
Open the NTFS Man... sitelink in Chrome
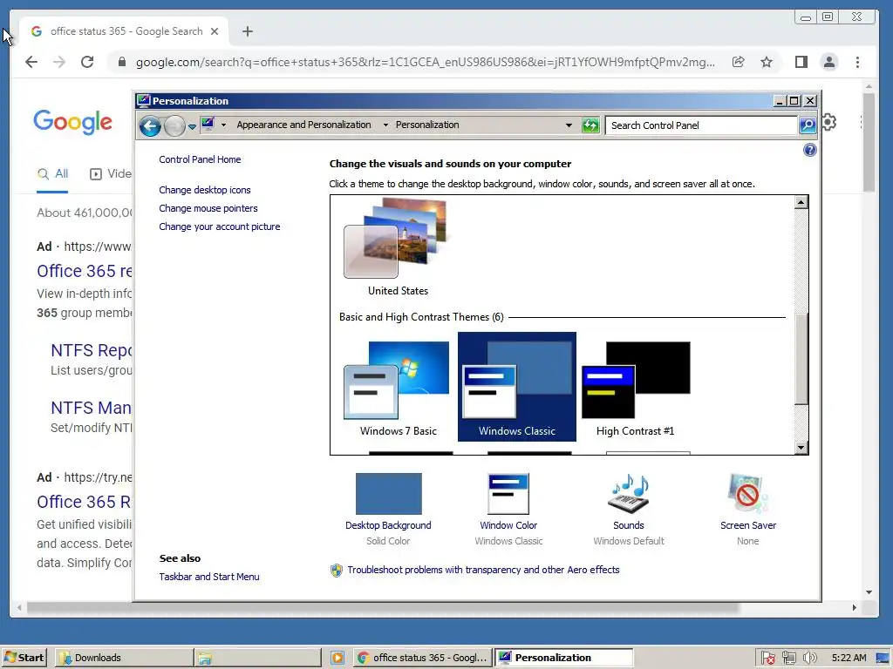click(91, 408)
